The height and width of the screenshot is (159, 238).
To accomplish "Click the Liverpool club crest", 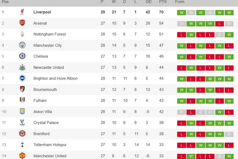I will (22, 12).
